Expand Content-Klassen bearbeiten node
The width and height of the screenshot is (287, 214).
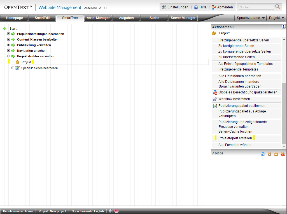point(8,39)
